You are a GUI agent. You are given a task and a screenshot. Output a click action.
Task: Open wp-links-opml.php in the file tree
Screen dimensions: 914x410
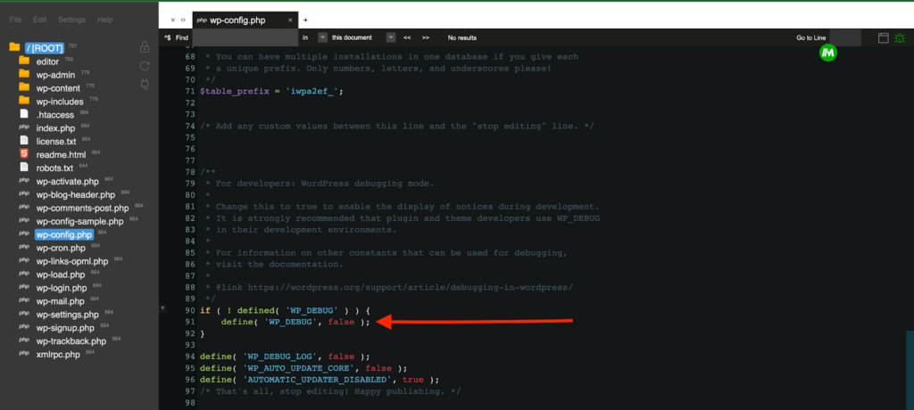[x=71, y=261]
